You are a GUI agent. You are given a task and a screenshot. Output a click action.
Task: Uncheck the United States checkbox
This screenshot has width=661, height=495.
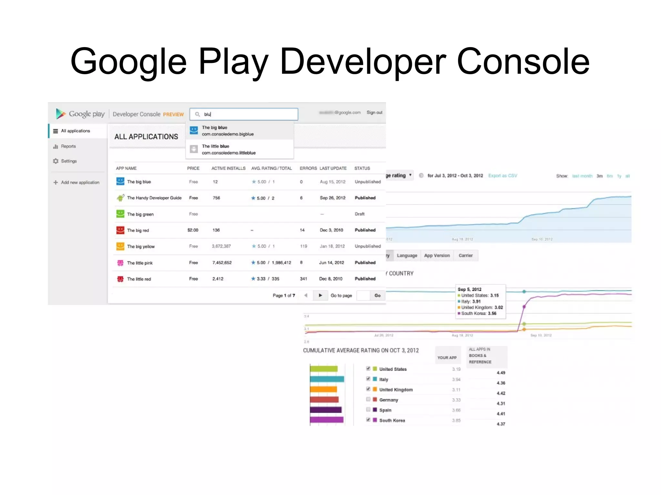368,369
